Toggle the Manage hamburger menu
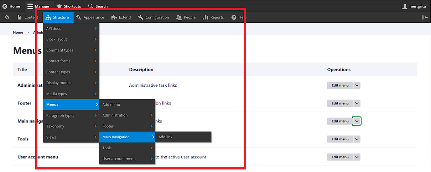The height and width of the screenshot is (172, 431). (38, 6)
